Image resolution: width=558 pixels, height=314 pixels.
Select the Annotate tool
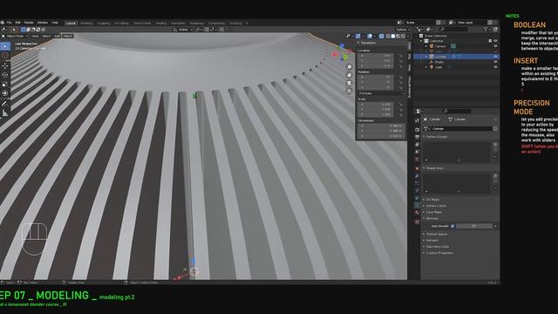click(x=4, y=104)
